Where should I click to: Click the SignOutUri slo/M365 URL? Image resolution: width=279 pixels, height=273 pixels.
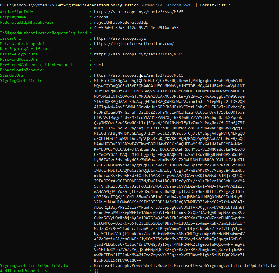coord(138,75)
